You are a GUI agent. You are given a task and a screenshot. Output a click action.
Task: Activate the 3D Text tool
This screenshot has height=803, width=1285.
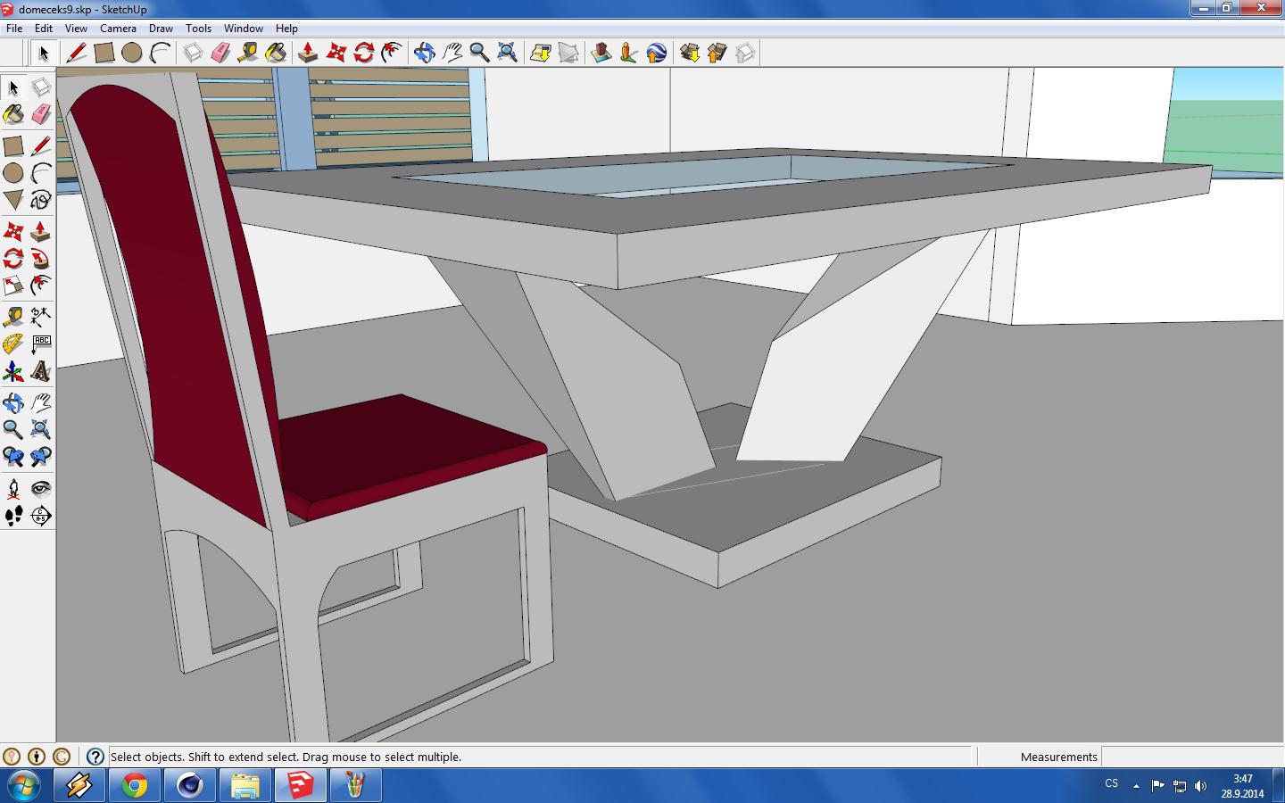click(x=41, y=371)
